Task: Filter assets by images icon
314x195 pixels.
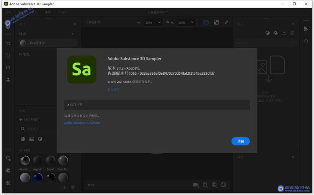Action: 32,139
